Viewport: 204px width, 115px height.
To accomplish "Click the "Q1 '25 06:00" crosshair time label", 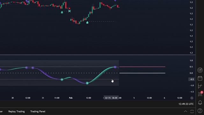I will point(111,98).
